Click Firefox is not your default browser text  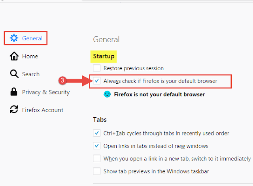(x=159, y=94)
